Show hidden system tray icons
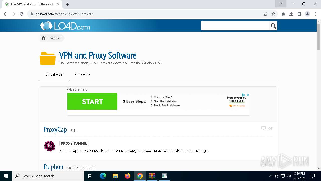The height and width of the screenshot is (181, 321). (x=270, y=176)
